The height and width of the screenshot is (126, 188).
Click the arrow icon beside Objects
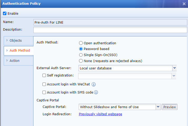pyautogui.click(x=7, y=40)
